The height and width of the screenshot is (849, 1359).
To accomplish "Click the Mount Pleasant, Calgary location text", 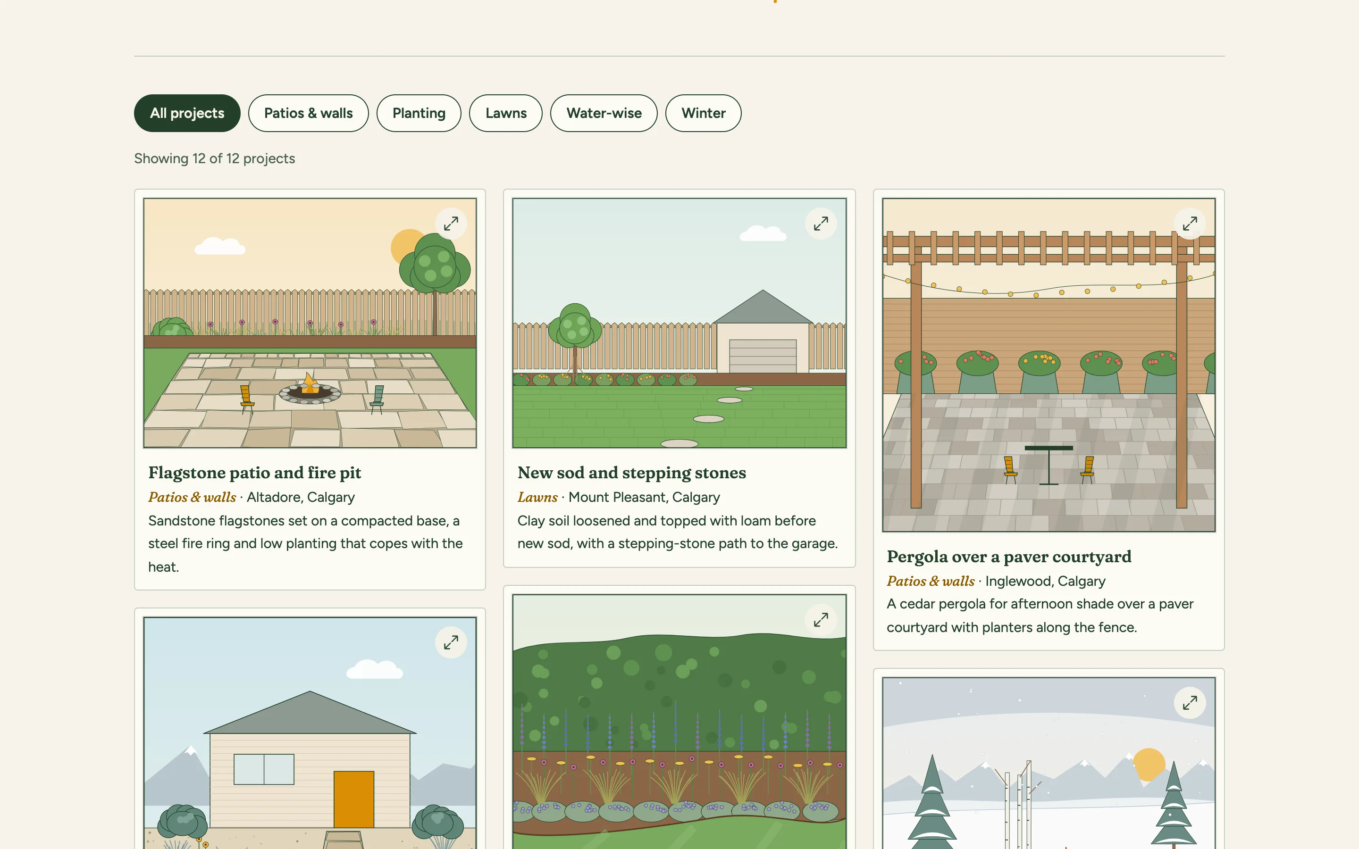I will [644, 497].
